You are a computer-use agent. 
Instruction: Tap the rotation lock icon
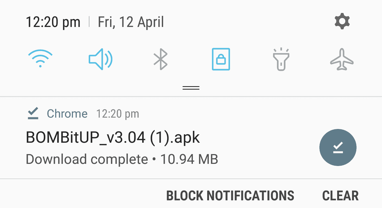pos(221,59)
